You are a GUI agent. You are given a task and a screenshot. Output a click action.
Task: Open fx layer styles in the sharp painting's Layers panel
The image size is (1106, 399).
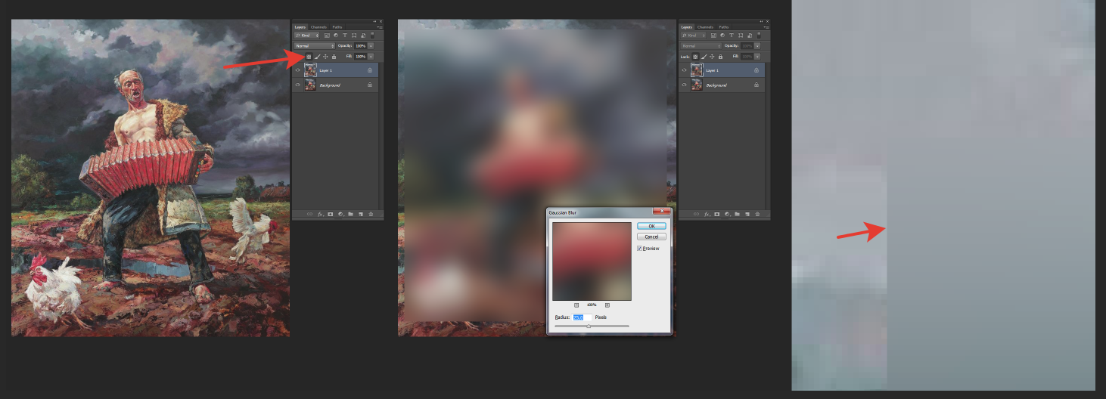coord(321,214)
